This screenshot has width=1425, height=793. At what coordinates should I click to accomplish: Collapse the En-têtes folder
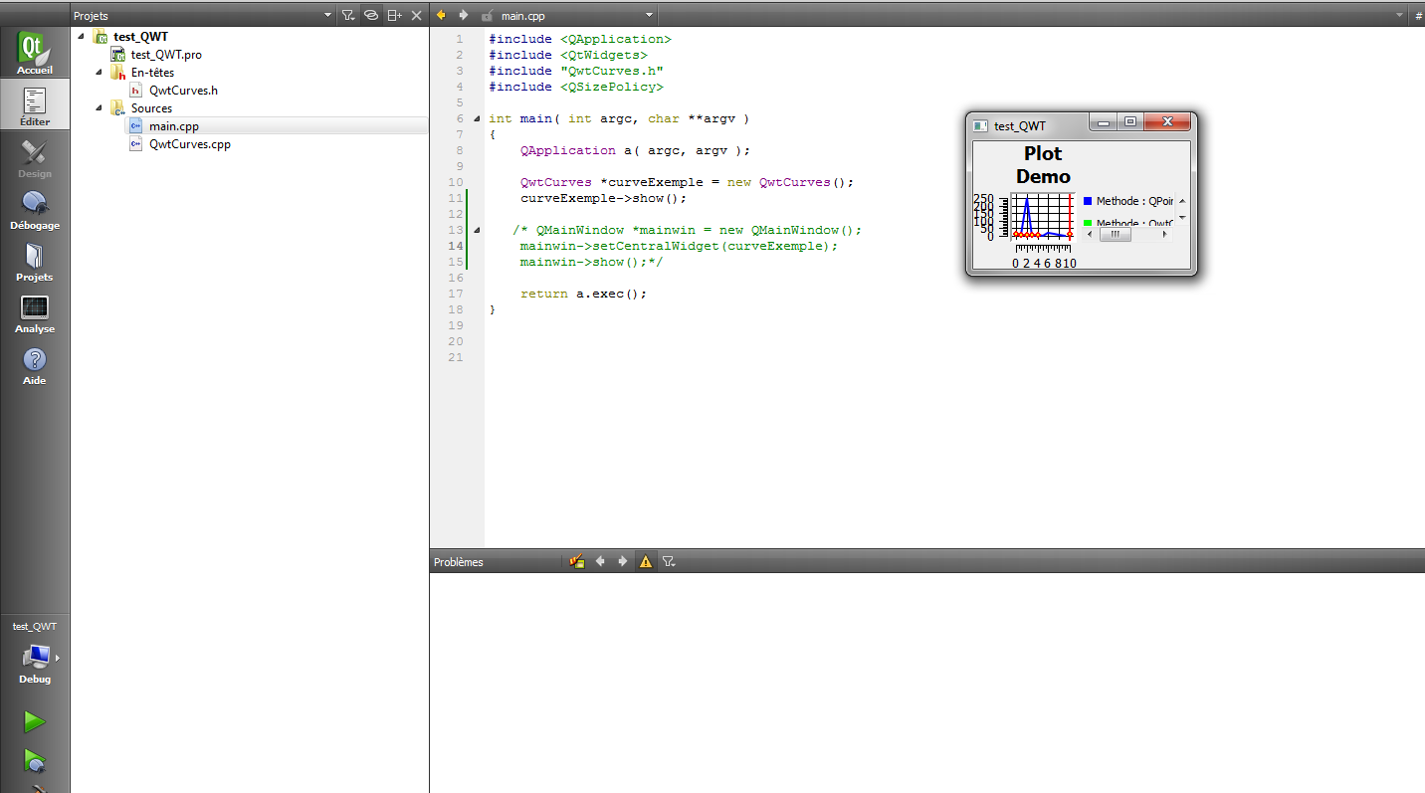pos(100,73)
